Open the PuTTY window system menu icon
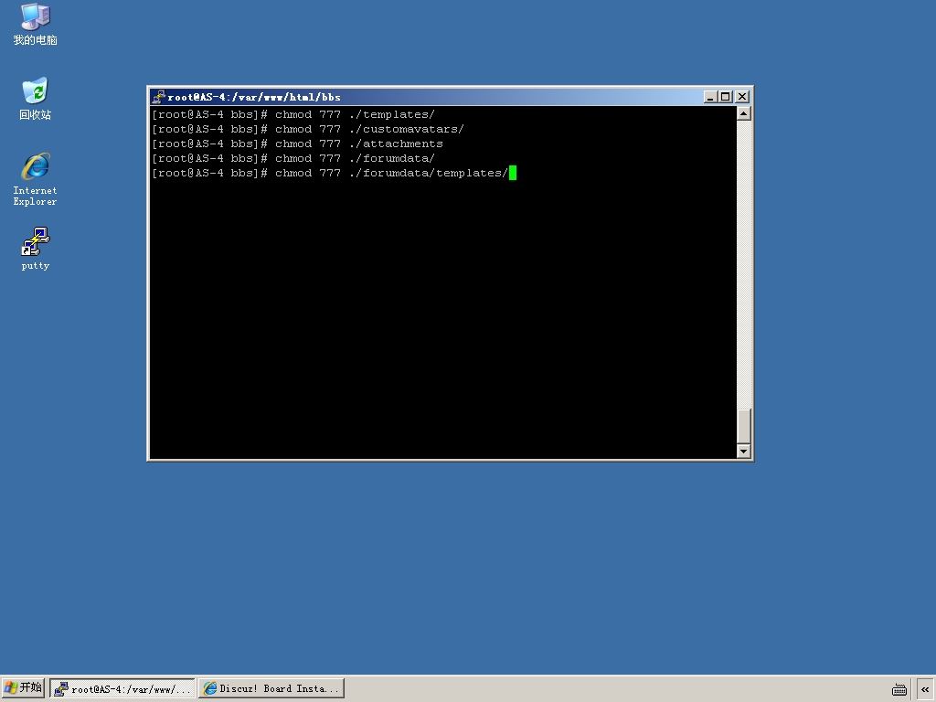 (158, 97)
